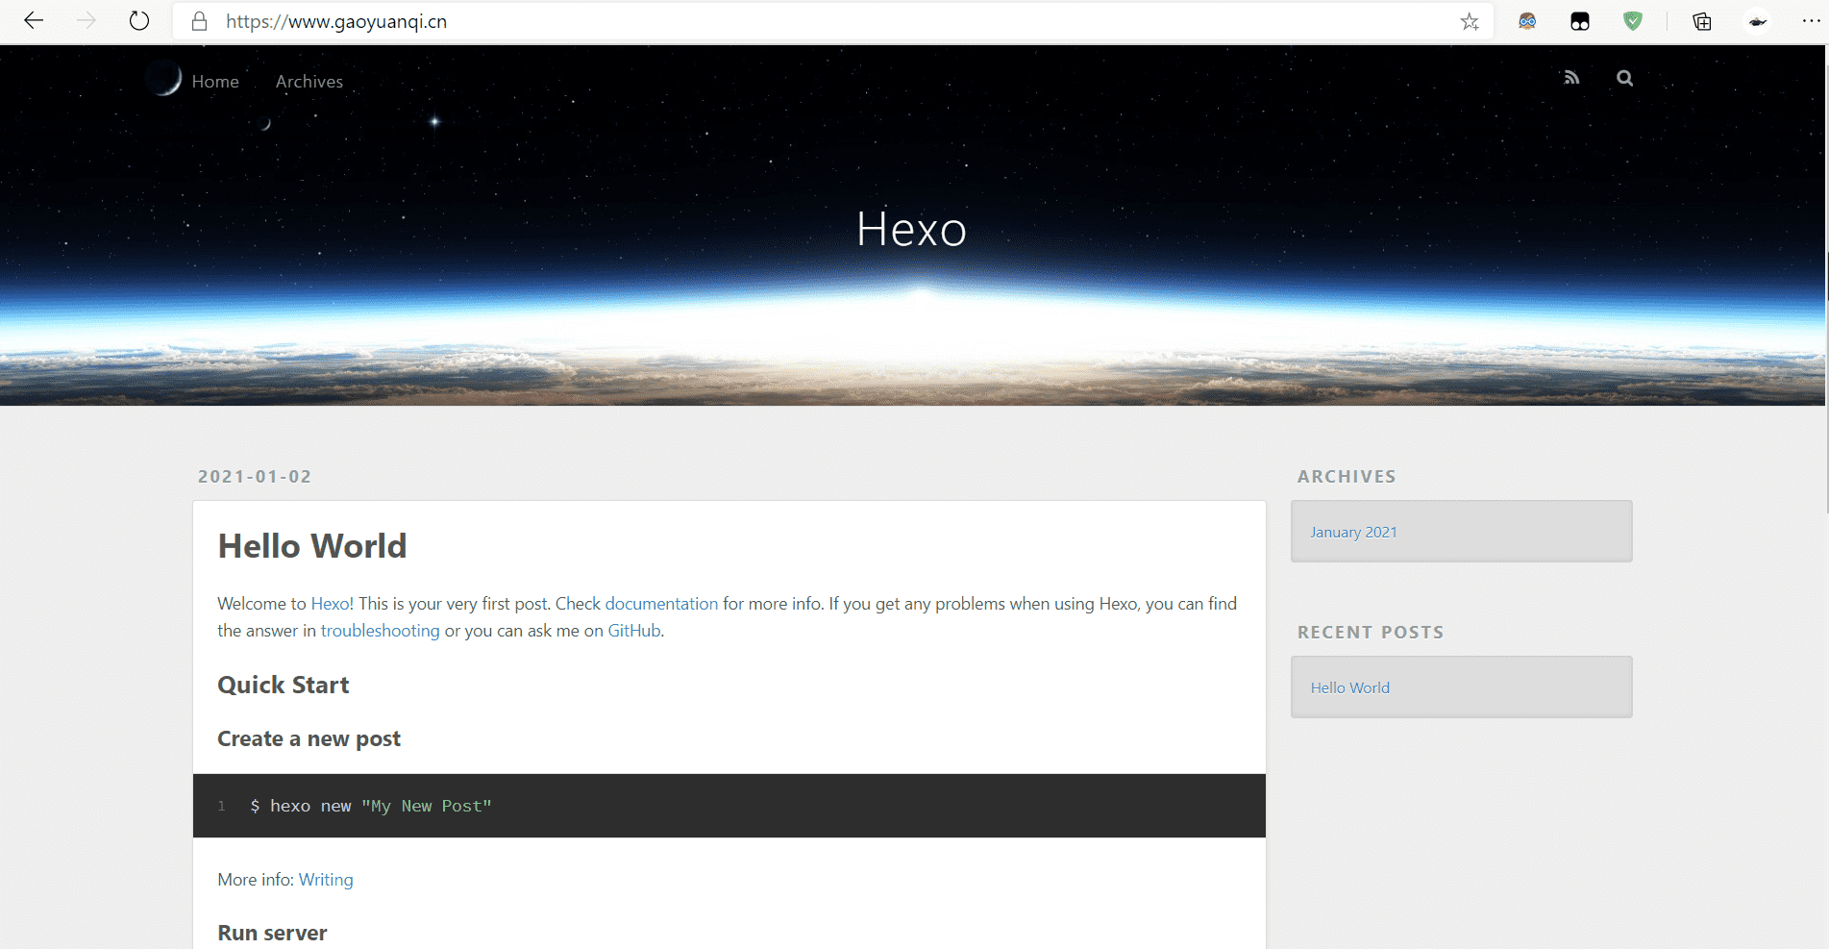Open the Collections icon in the toolbar
The image size is (1829, 949).
(x=1702, y=21)
